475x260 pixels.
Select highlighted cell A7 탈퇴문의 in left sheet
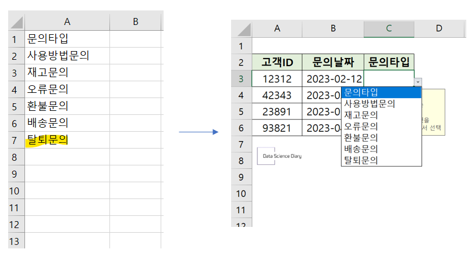click(x=68, y=140)
